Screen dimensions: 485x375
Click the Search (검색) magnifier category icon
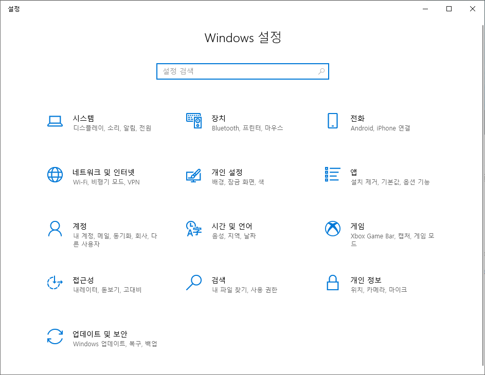193,283
